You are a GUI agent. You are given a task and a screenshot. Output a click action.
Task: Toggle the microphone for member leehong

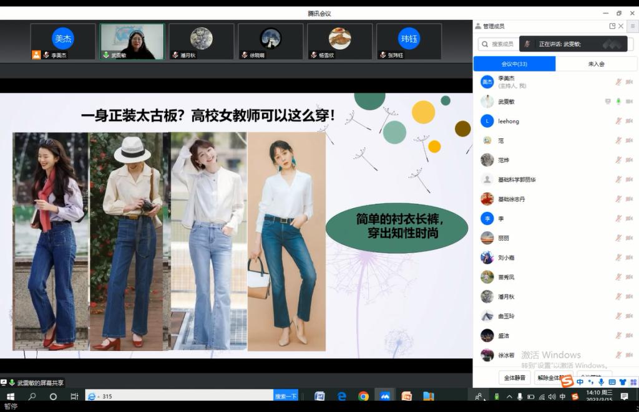(x=618, y=121)
